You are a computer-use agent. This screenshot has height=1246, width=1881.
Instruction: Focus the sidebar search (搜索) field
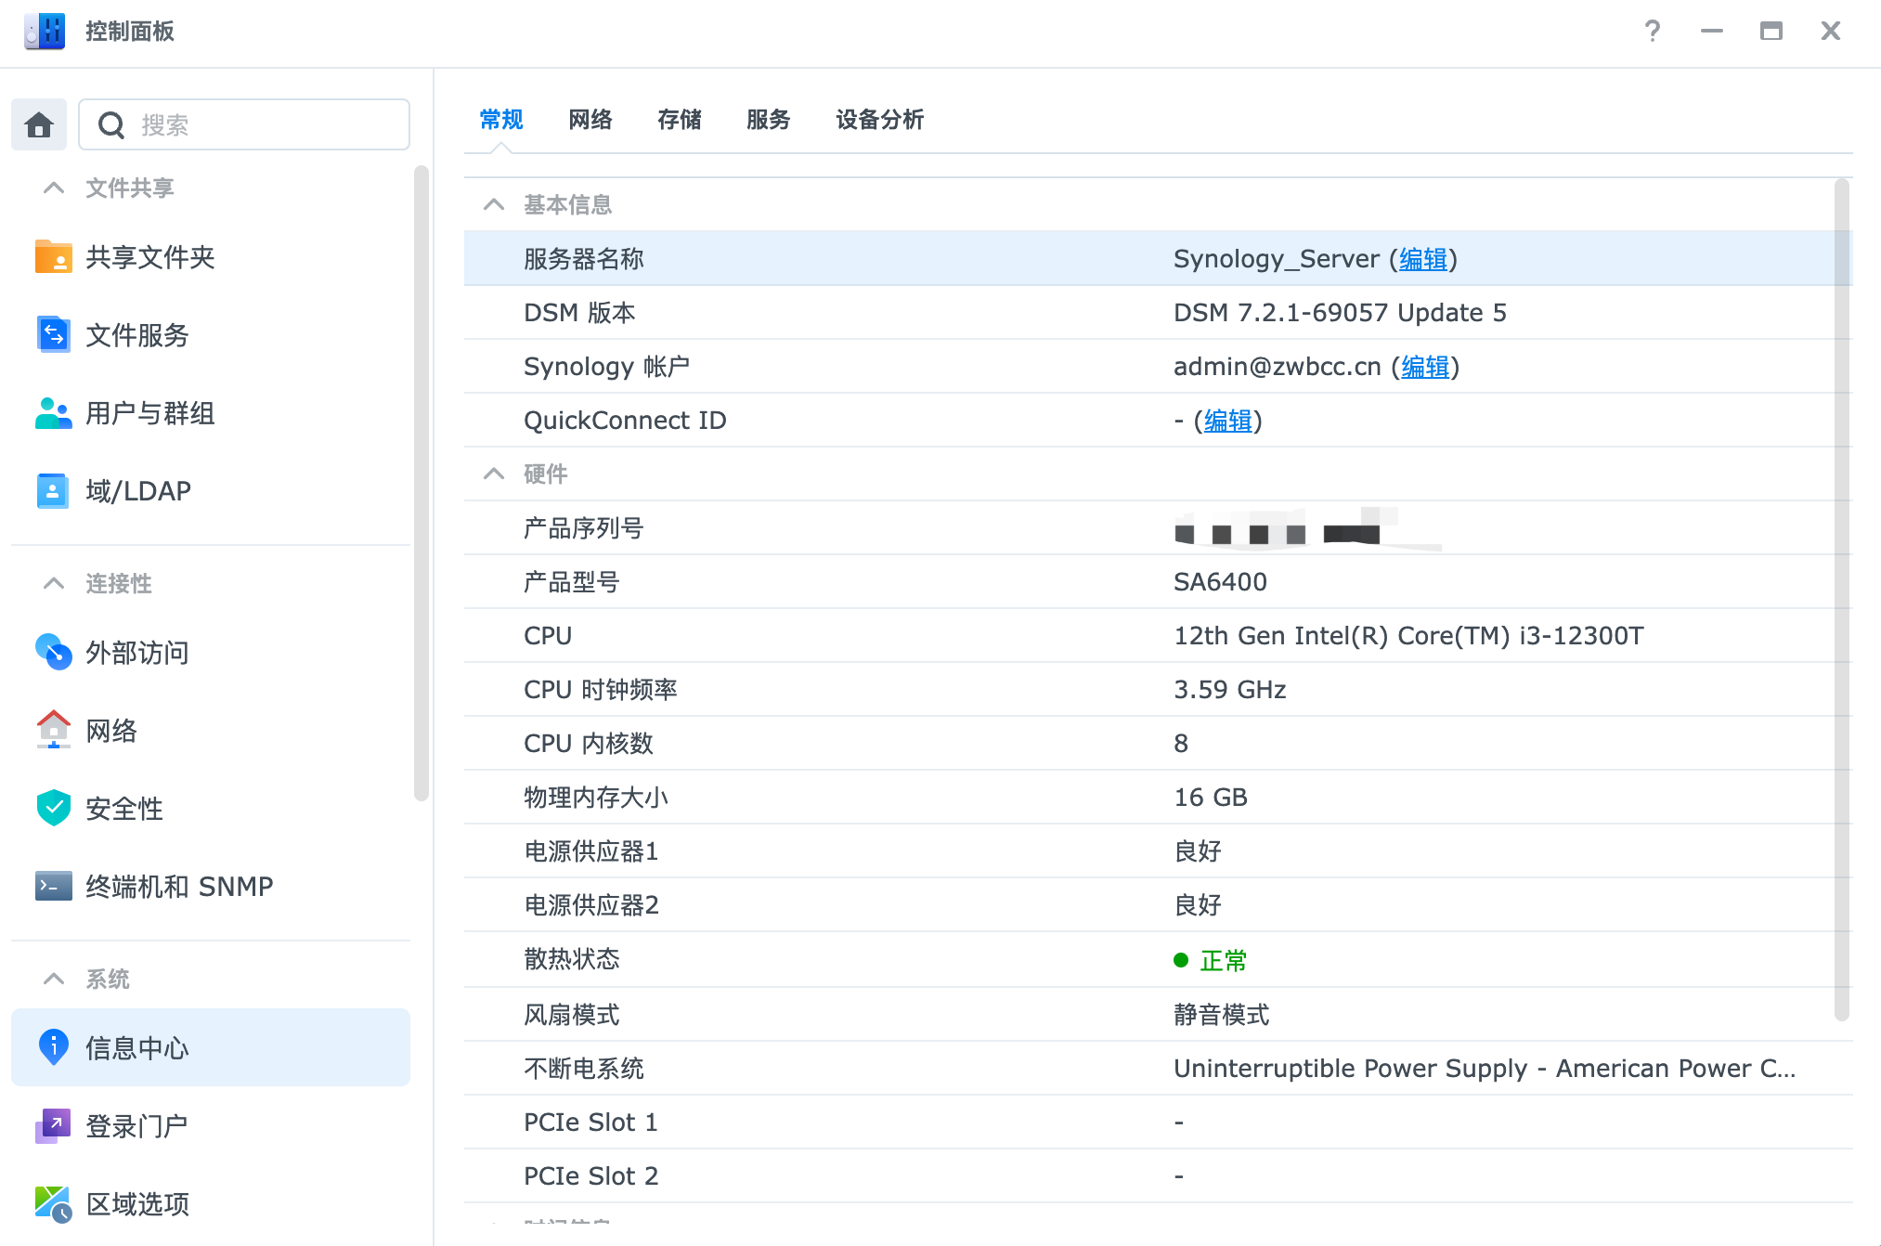tap(244, 124)
